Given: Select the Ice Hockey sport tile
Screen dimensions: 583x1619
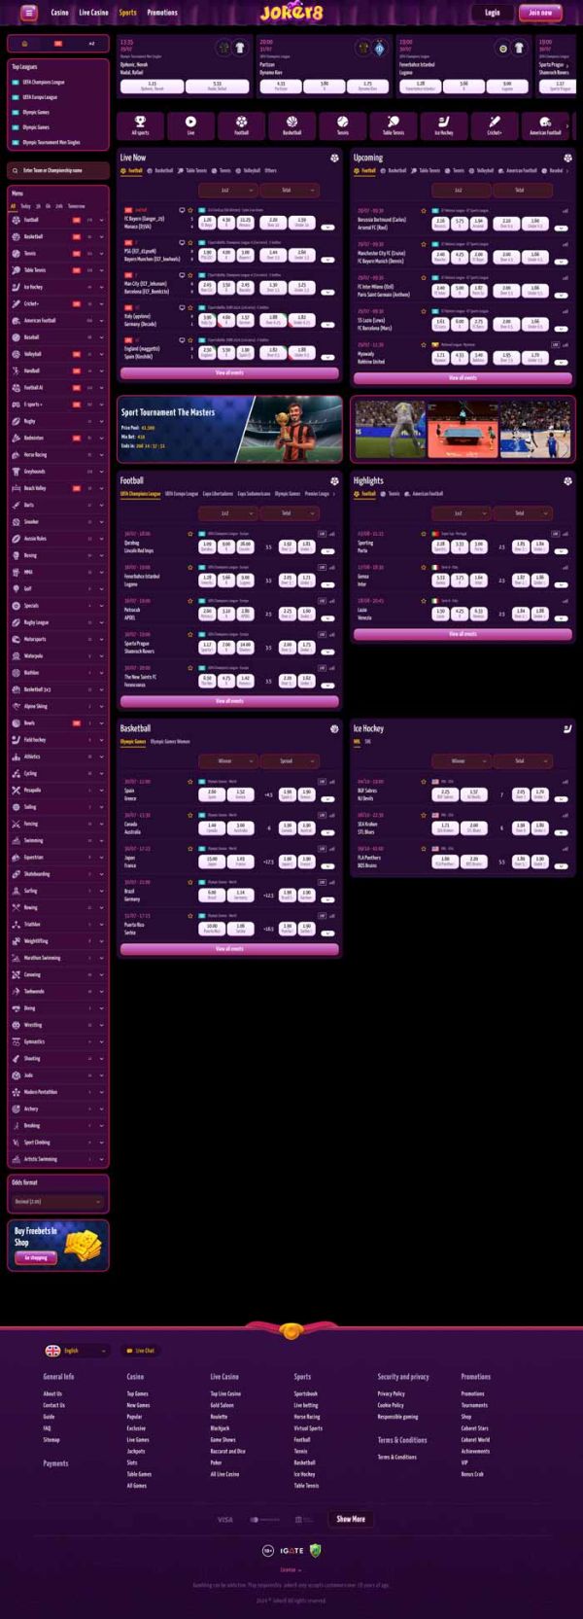Looking at the screenshot, I should tap(444, 126).
